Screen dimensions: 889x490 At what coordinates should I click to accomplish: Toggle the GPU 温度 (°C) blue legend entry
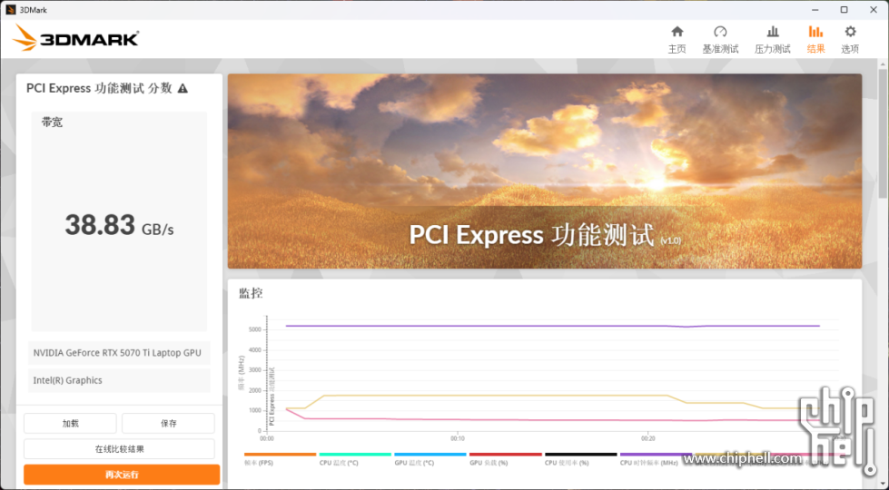coord(430,459)
